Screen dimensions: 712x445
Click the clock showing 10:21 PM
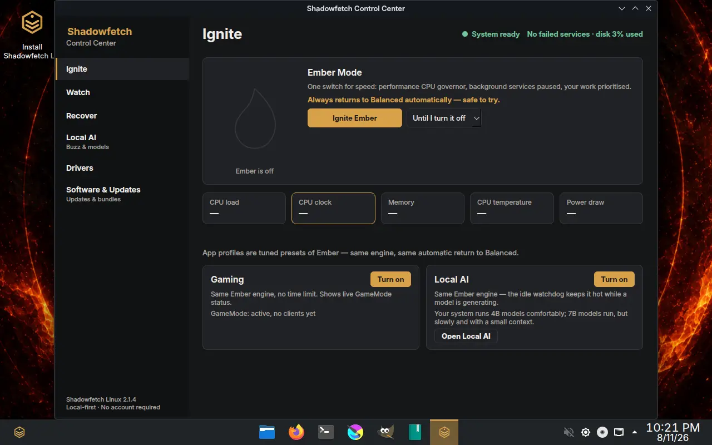(673, 432)
